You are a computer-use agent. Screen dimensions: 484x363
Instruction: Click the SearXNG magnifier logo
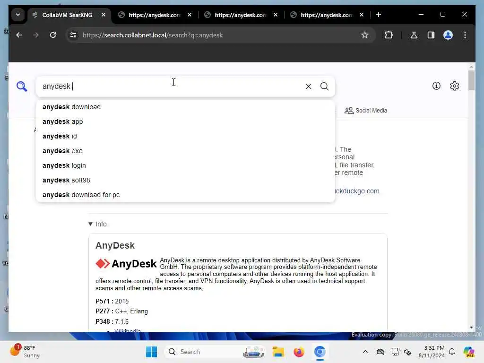point(22,86)
